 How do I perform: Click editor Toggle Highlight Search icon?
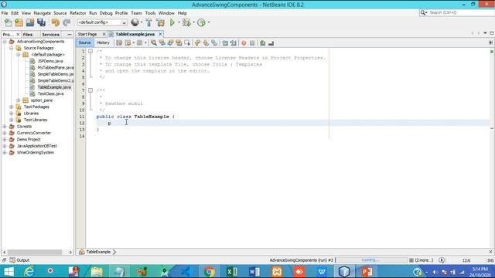coord(179,43)
